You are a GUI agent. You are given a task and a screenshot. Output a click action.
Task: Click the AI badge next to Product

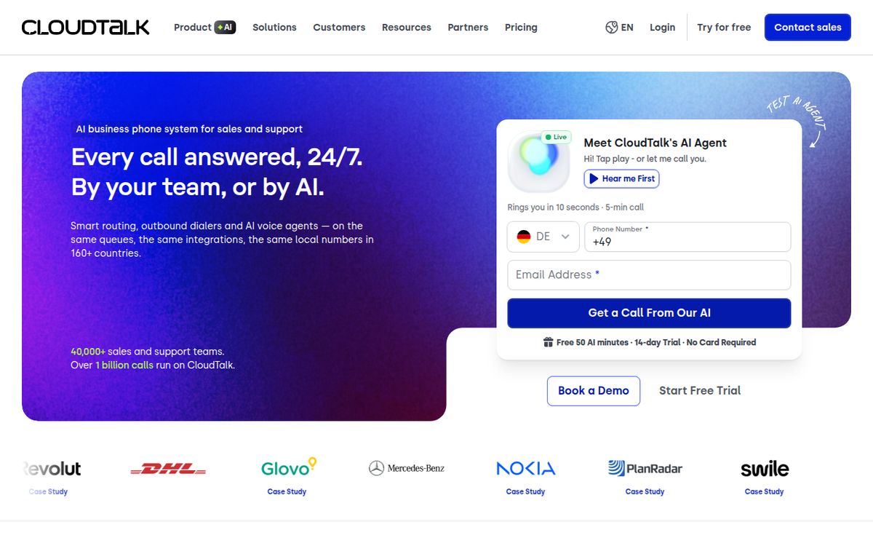225,27
